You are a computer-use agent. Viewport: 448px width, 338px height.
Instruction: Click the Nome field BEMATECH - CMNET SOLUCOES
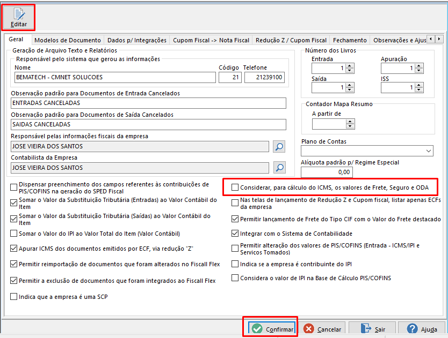click(x=115, y=77)
